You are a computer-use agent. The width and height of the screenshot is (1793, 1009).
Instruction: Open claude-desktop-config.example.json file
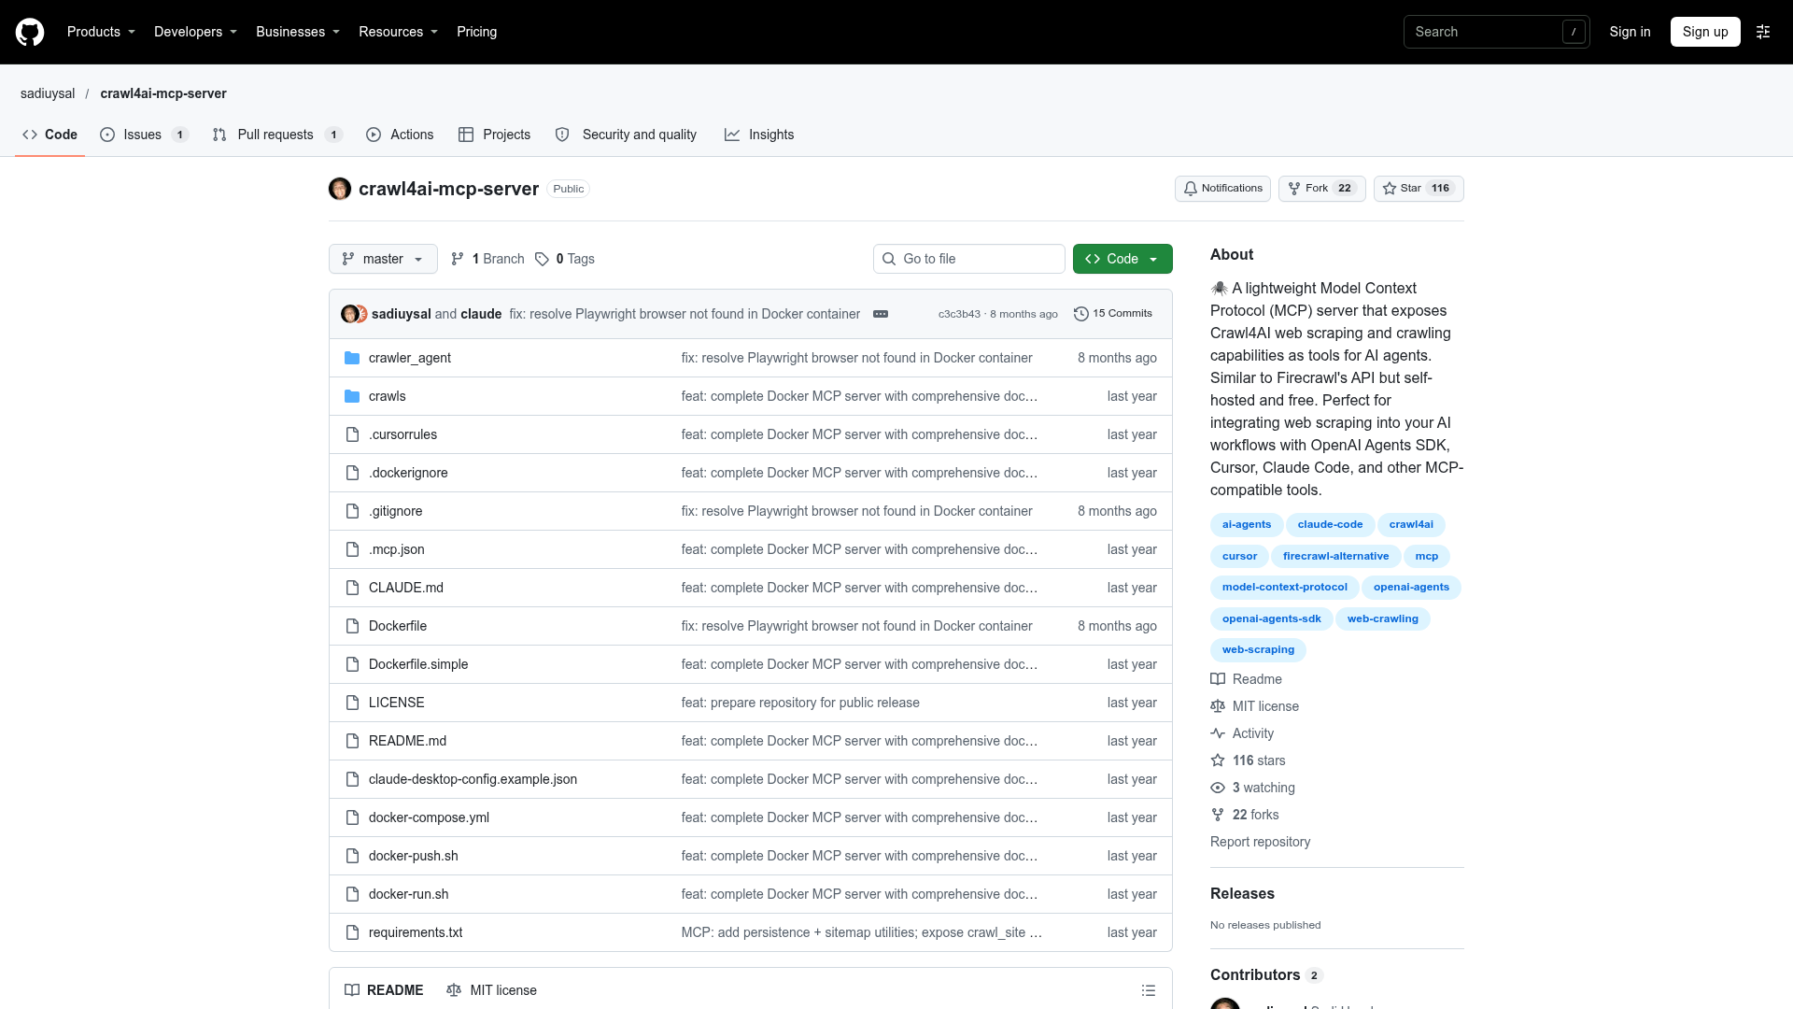[x=473, y=779]
